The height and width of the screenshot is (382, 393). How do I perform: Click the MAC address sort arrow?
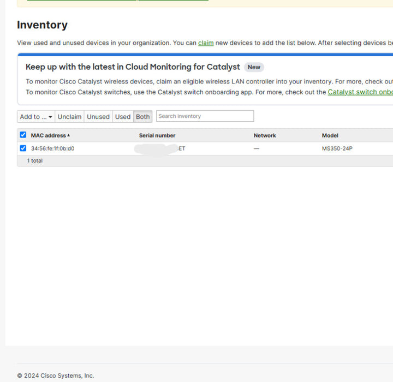(x=68, y=135)
